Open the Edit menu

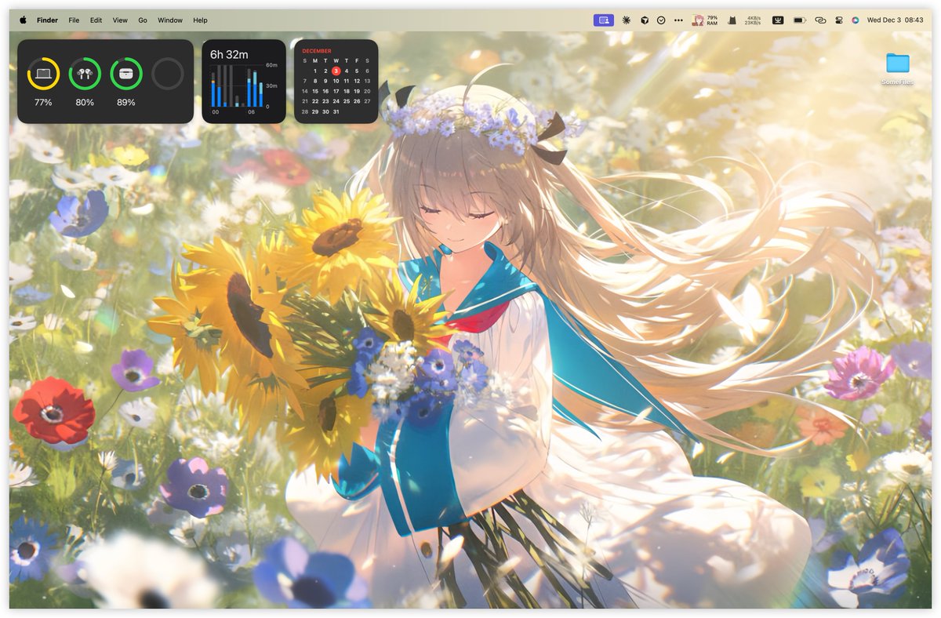point(96,20)
